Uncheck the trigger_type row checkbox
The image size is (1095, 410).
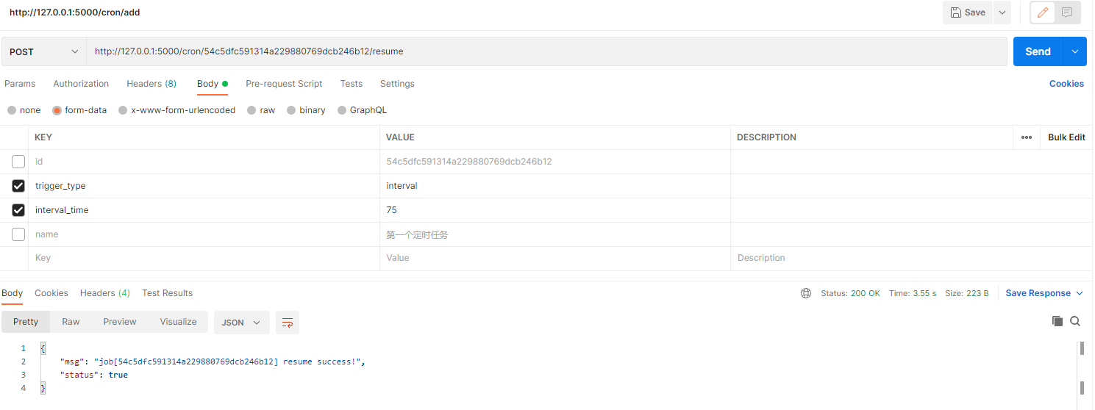(x=18, y=186)
